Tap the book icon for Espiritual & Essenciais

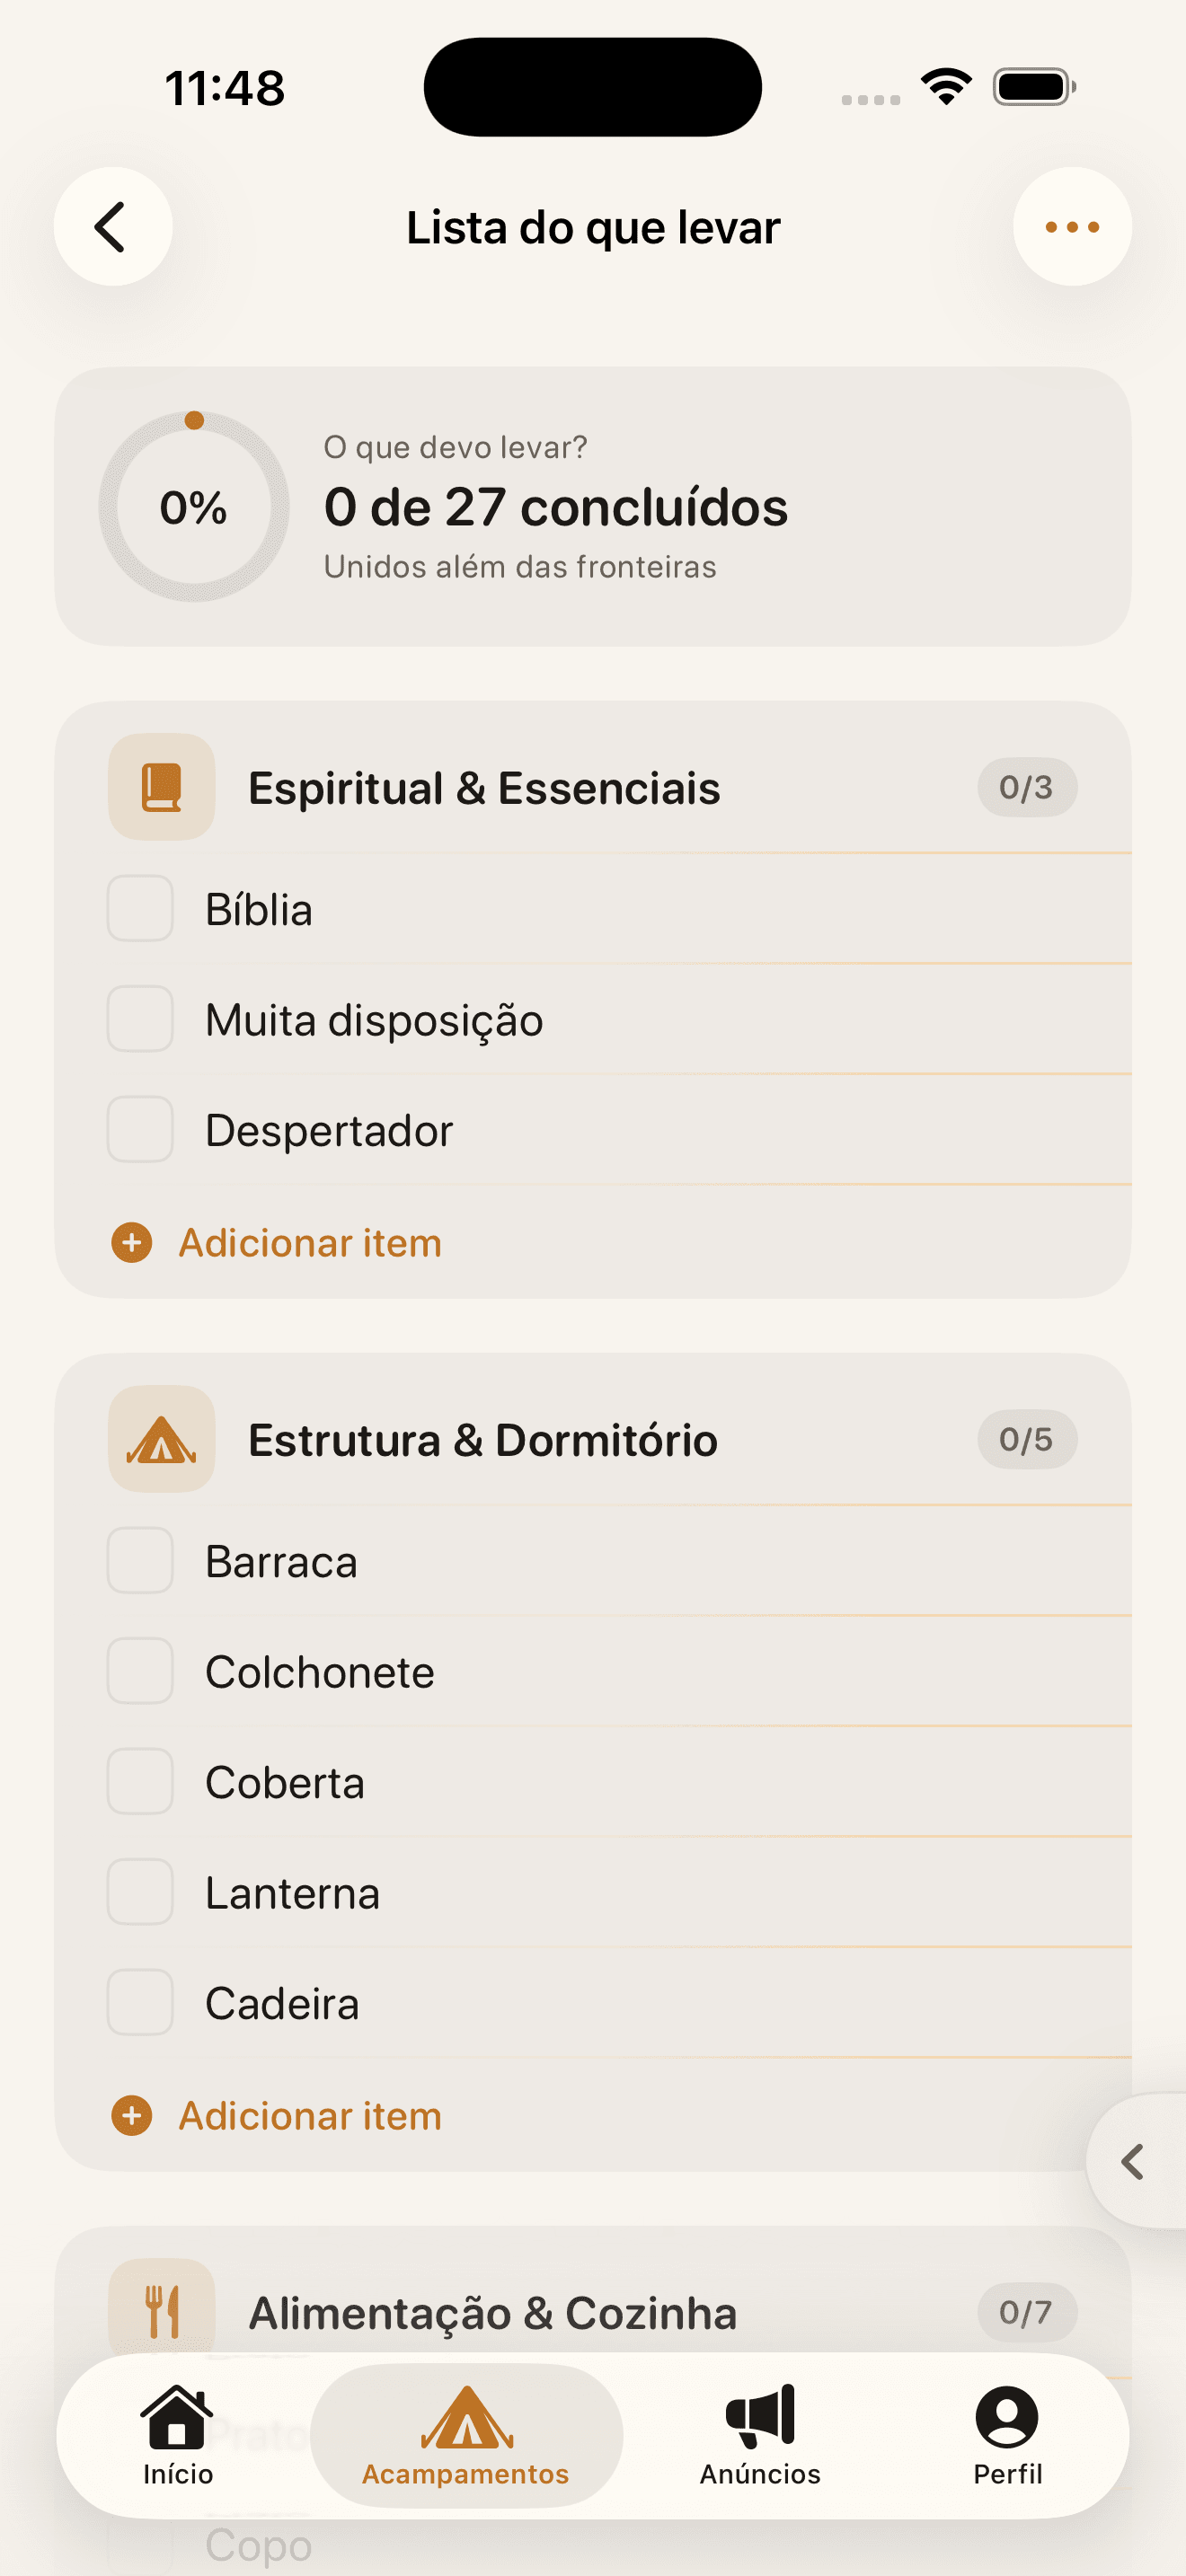[162, 787]
